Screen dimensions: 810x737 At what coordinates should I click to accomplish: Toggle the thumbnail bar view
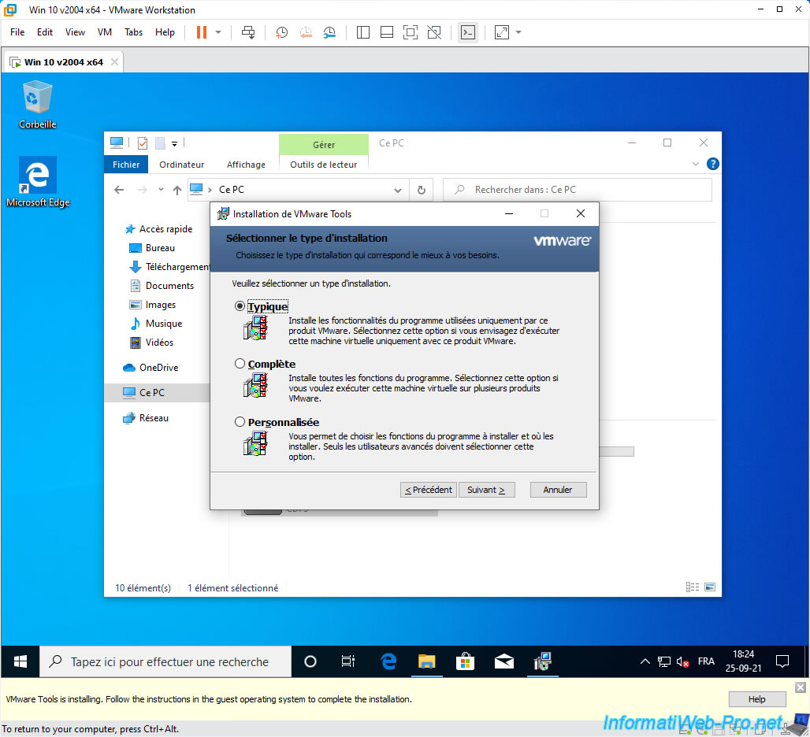pos(387,32)
